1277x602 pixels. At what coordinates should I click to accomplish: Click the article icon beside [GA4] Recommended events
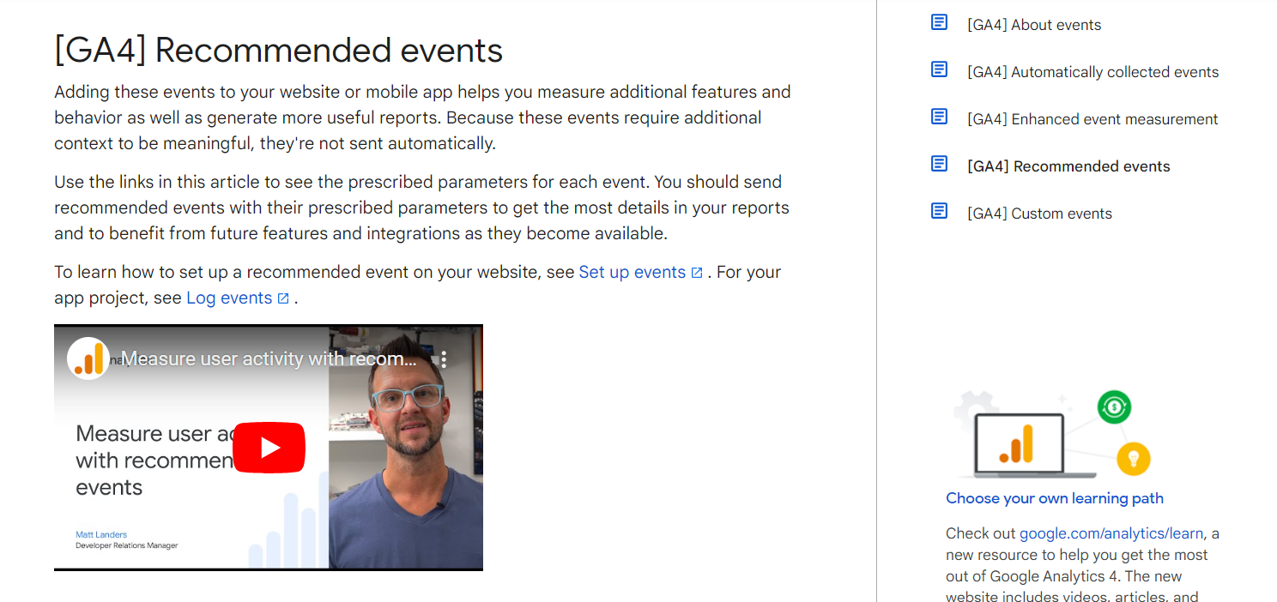coord(939,164)
